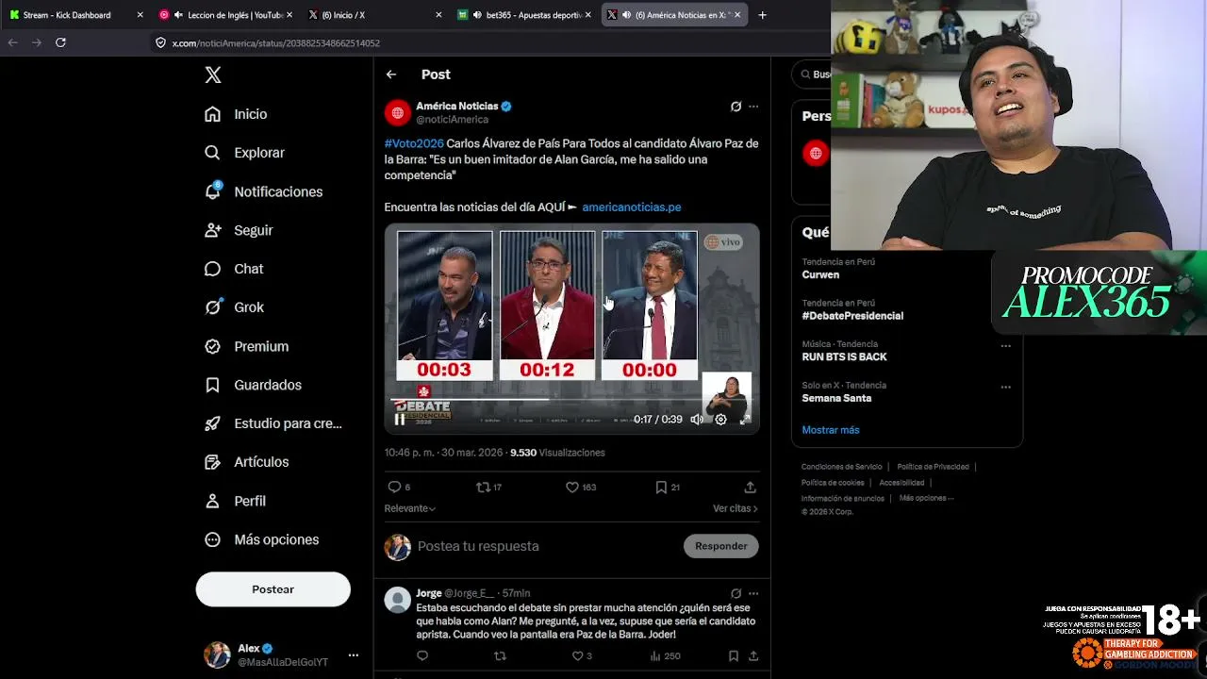1207x679 pixels.
Task: Open RUN BTS IS BACK trend
Action: (x=844, y=357)
